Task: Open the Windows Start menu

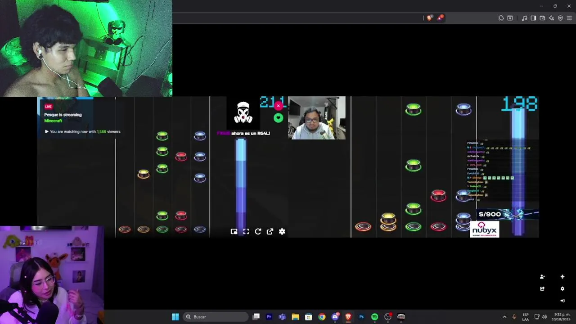Action: (175, 317)
